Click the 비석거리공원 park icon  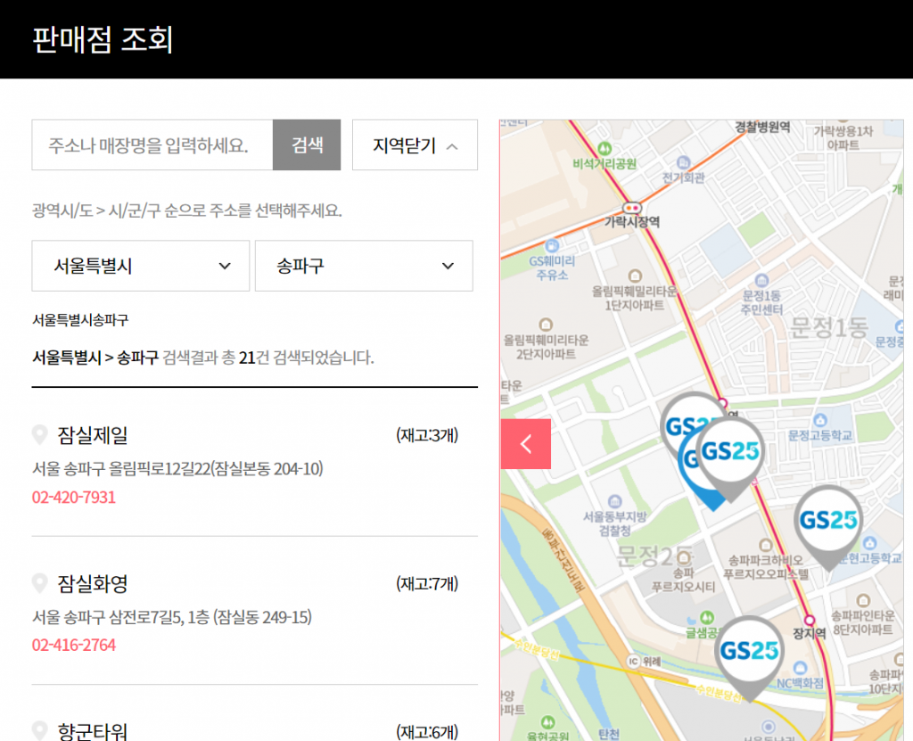(x=605, y=148)
